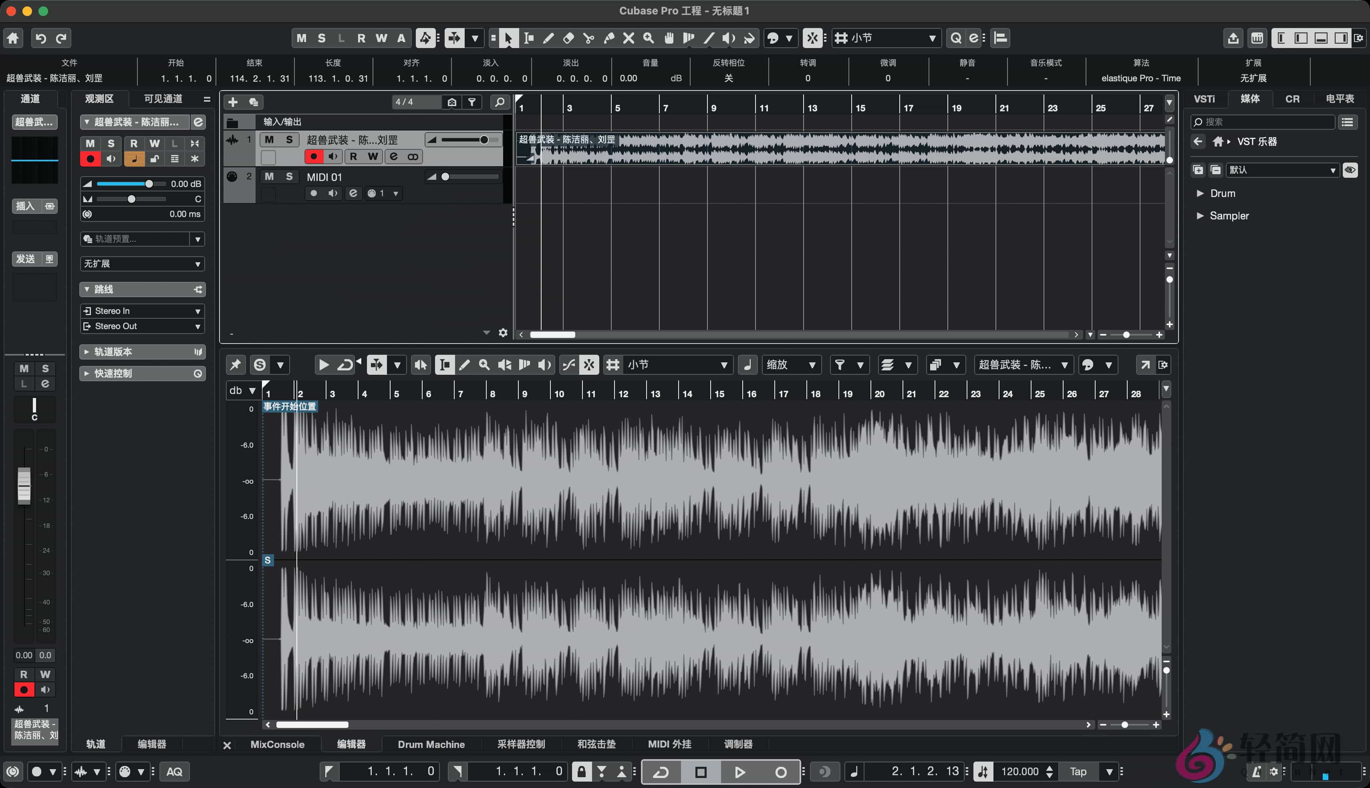This screenshot has height=788, width=1370.
Task: Open the 小节 grid type dropdown
Action: [886, 38]
